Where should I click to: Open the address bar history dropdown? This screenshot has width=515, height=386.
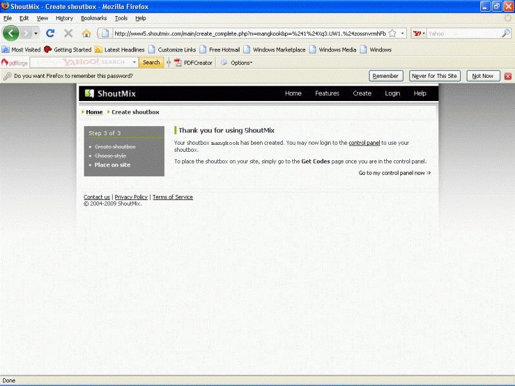(x=402, y=33)
